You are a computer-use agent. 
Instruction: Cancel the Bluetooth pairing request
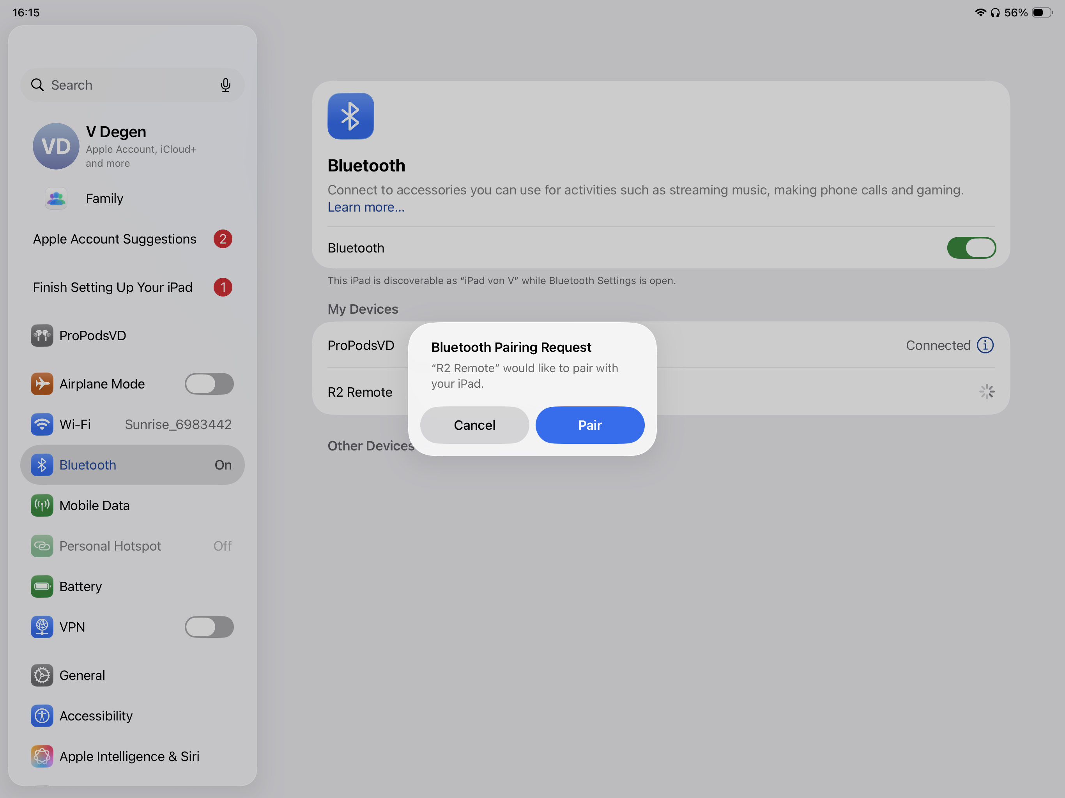coord(474,425)
